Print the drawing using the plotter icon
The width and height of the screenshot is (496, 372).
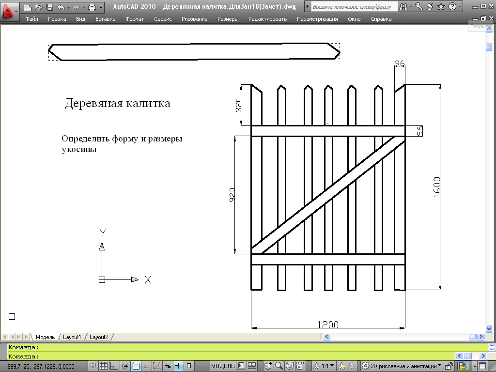point(92,7)
